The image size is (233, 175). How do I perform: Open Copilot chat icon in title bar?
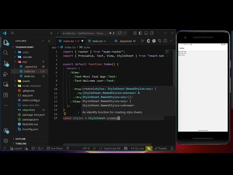tap(119, 33)
